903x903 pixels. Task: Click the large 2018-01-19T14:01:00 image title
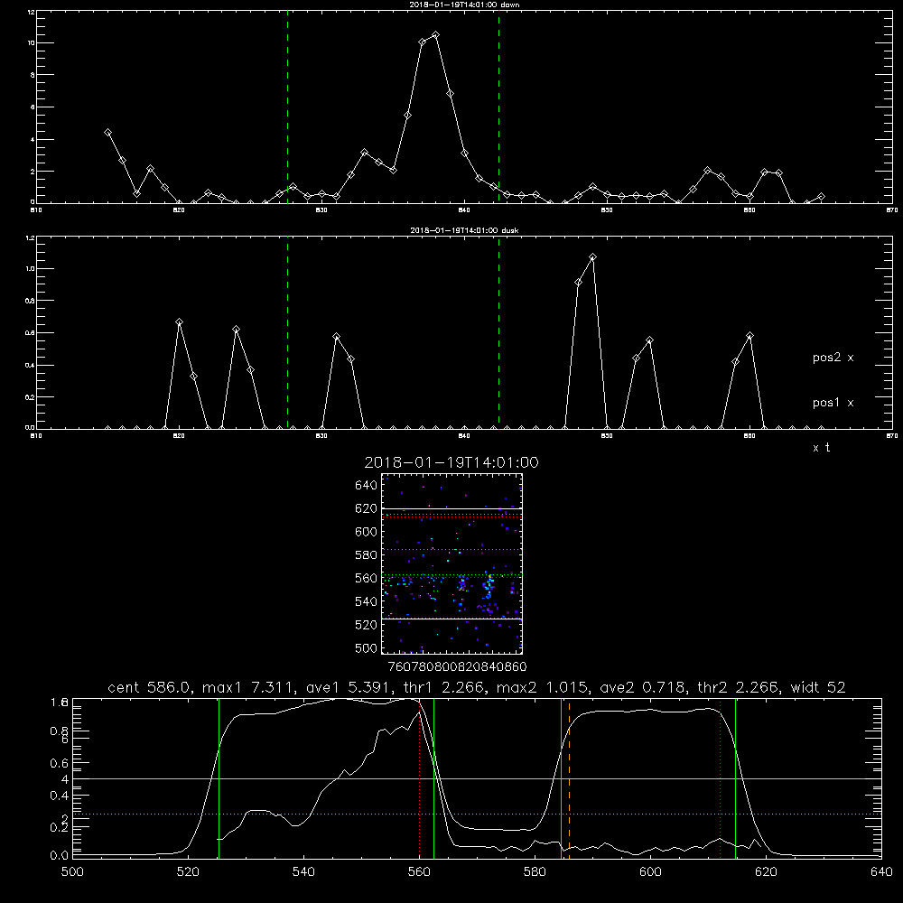tap(451, 462)
